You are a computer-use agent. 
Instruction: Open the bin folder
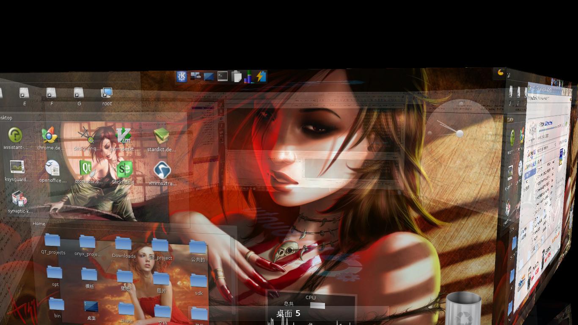click(x=56, y=304)
